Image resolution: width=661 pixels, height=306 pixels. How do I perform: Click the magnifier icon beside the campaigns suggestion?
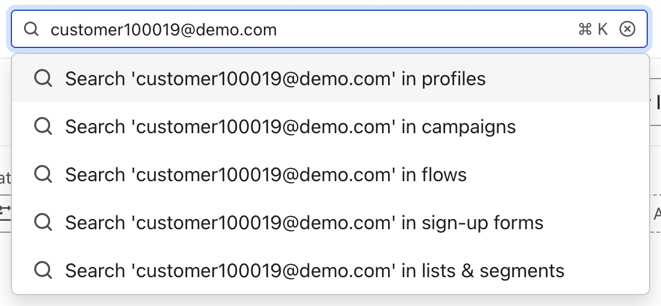(43, 127)
